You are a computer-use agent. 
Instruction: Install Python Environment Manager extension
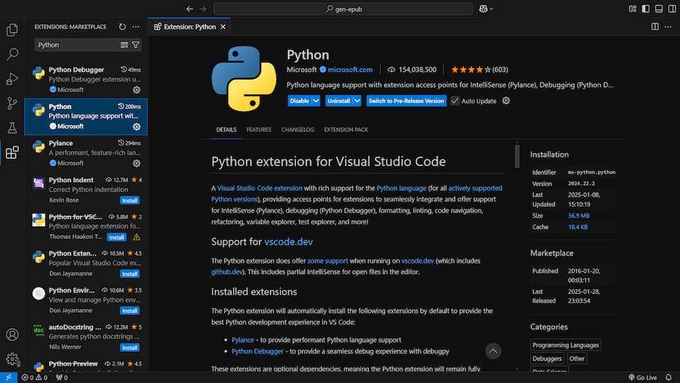130,311
